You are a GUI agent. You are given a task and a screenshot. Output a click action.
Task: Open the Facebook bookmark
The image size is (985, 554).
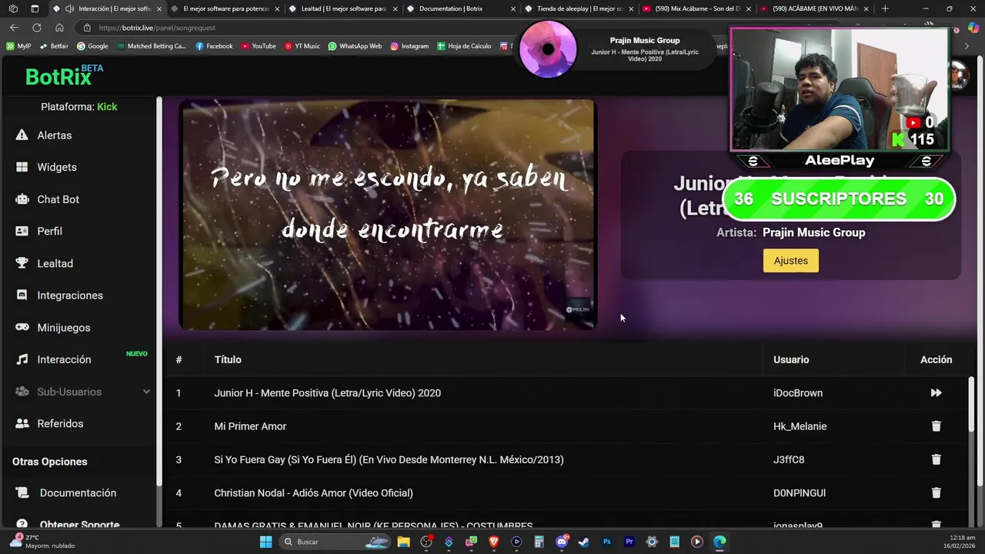tap(214, 46)
